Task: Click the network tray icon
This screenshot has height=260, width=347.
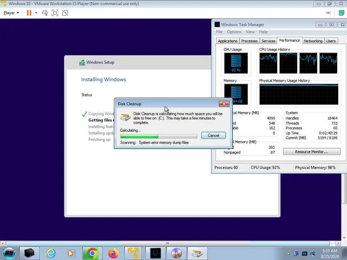Action: tap(305, 254)
